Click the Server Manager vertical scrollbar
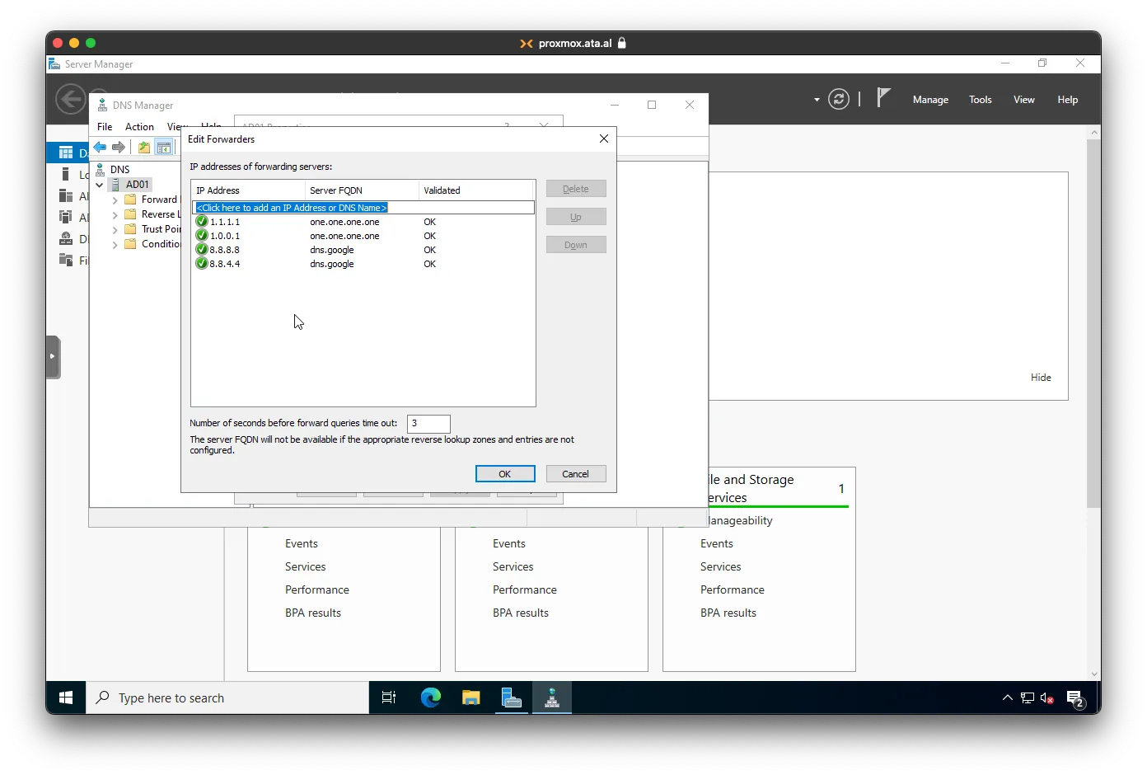 click(1093, 323)
